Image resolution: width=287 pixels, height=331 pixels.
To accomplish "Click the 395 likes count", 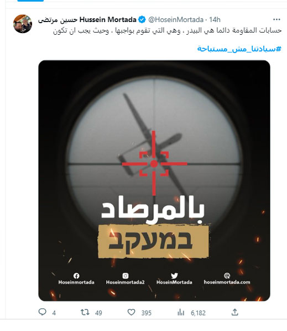I will pos(146,313).
